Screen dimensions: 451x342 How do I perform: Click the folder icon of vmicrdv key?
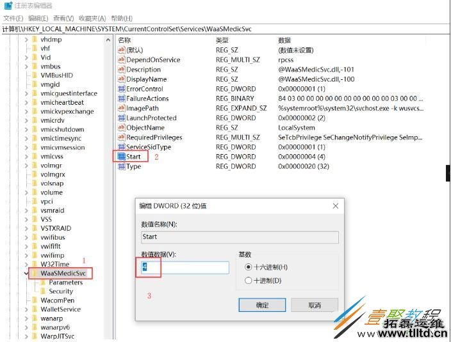pyautogui.click(x=35, y=120)
